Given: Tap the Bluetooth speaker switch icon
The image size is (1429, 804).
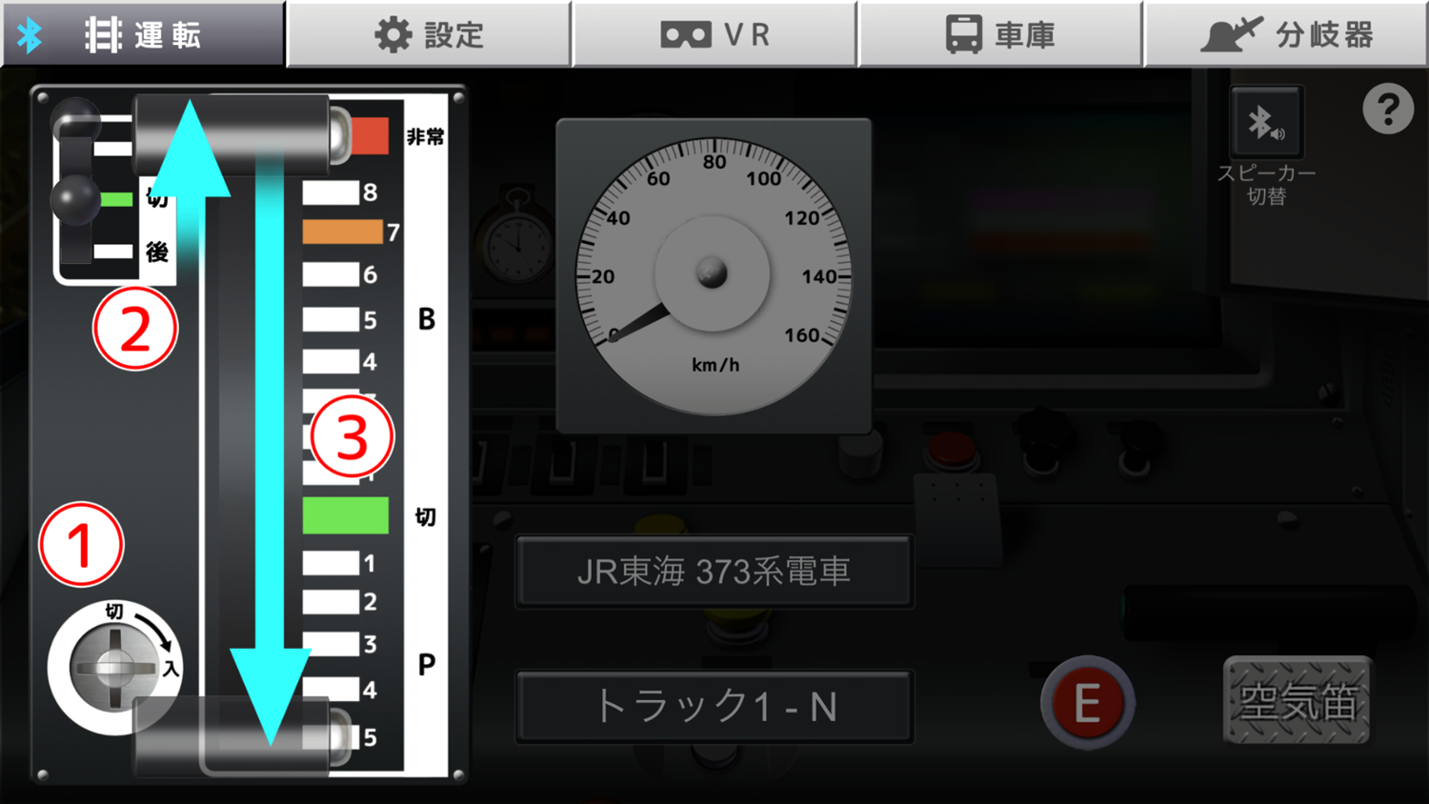Looking at the screenshot, I should (x=1266, y=122).
